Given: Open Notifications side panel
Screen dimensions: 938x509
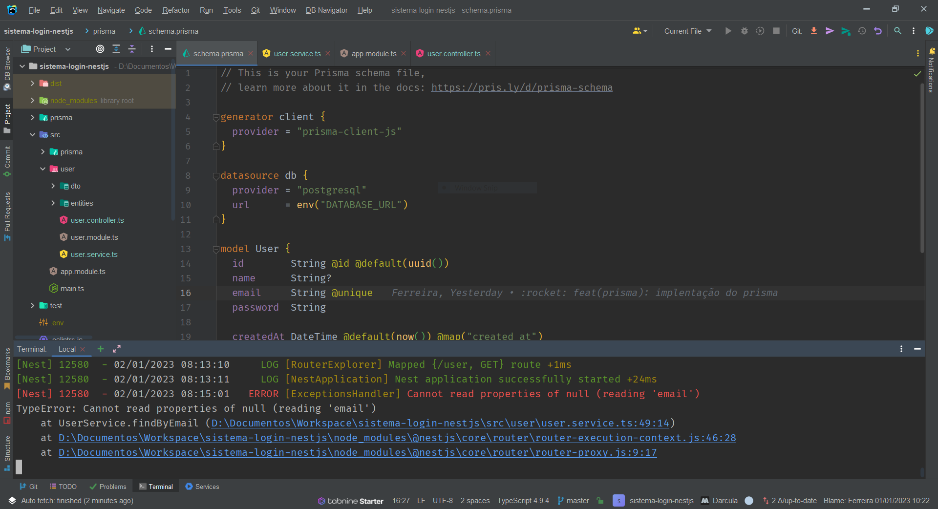Looking at the screenshot, I should 931,70.
